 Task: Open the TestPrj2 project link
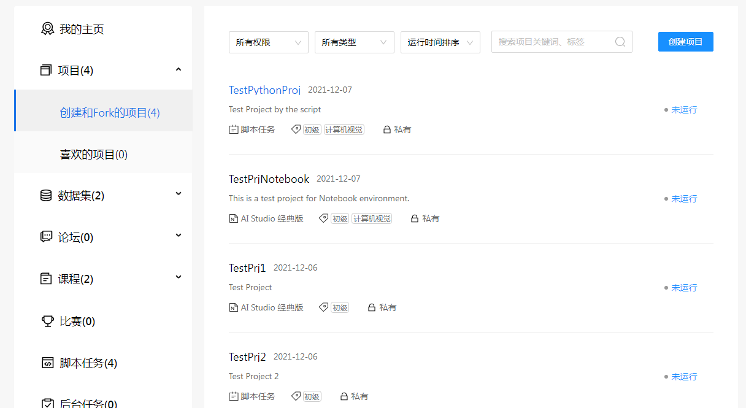tap(247, 357)
